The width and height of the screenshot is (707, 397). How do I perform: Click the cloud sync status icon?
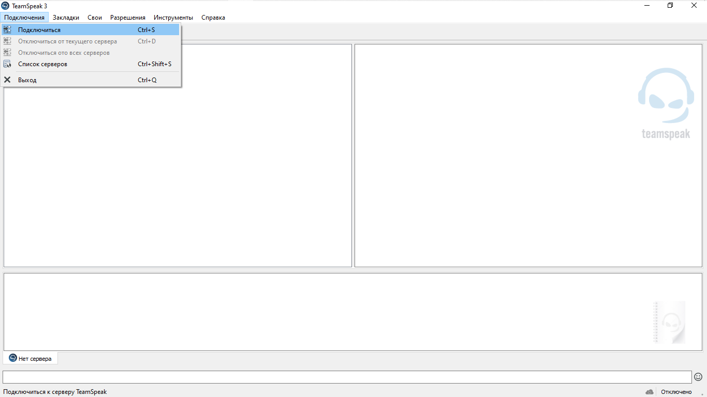650,392
